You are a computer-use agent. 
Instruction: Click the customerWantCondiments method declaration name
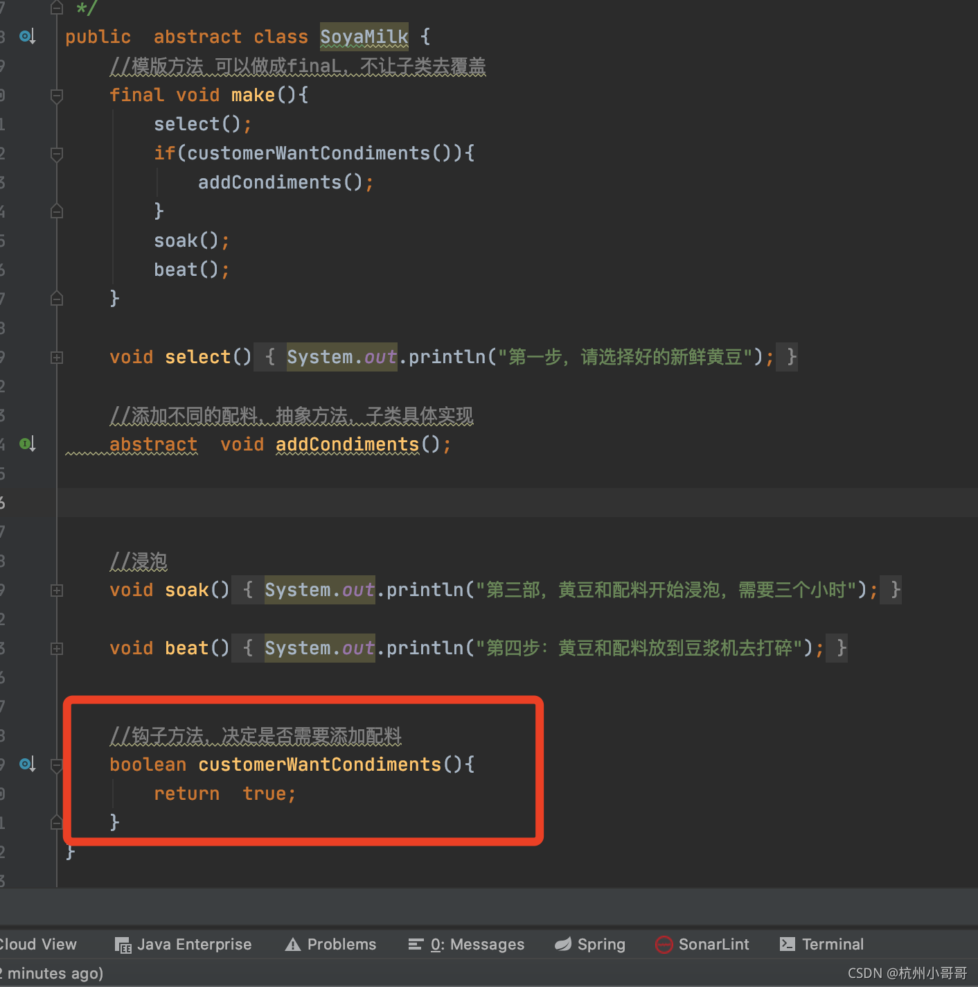319,765
